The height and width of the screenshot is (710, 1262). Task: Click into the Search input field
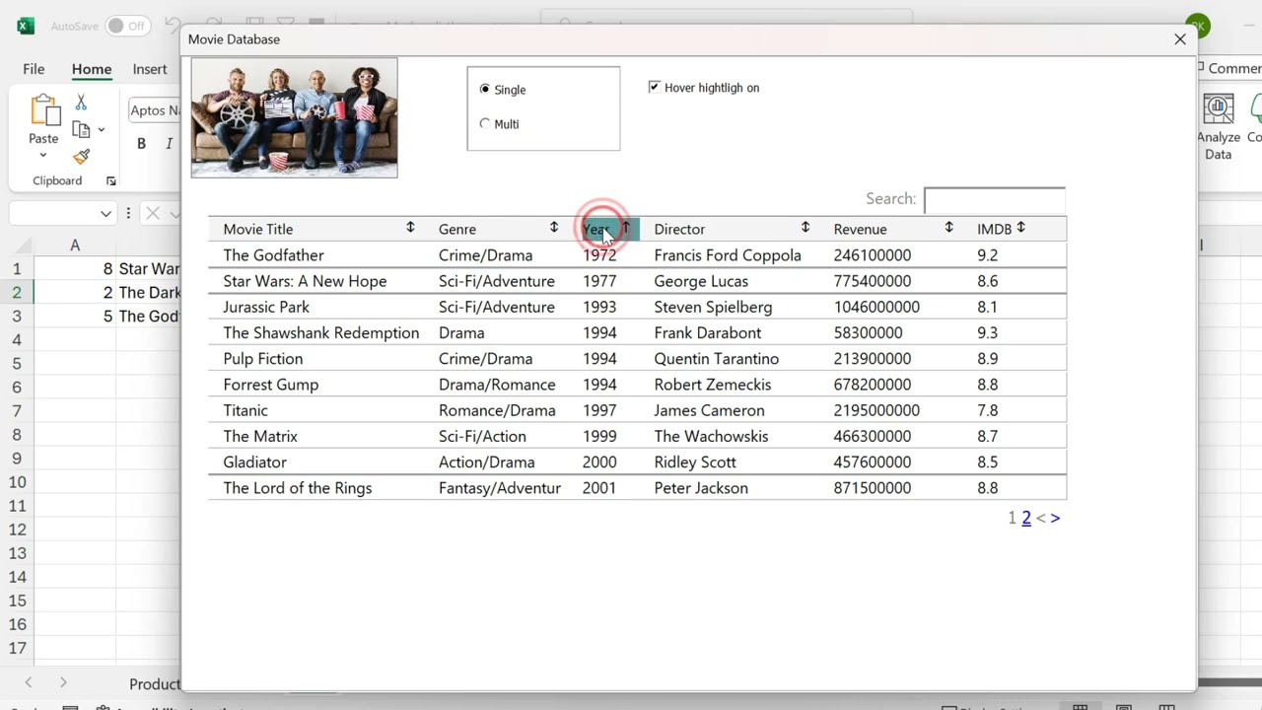tap(994, 199)
